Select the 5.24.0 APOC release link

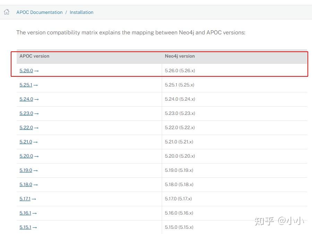(26, 99)
